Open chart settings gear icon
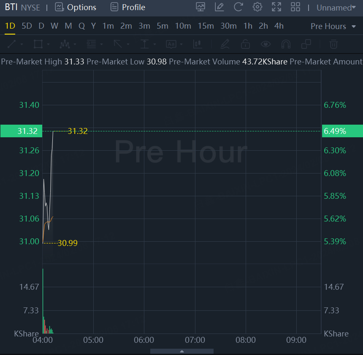This screenshot has width=363, height=355. (257, 7)
